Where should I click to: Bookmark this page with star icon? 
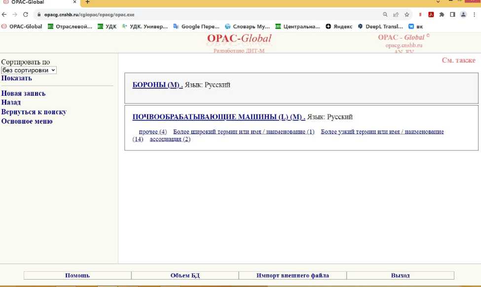click(407, 14)
